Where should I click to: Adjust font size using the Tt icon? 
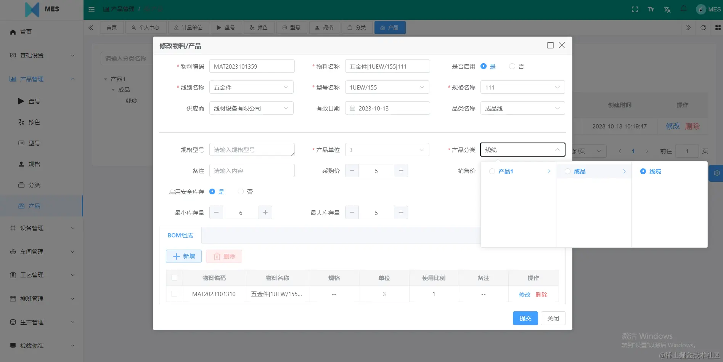[651, 9]
